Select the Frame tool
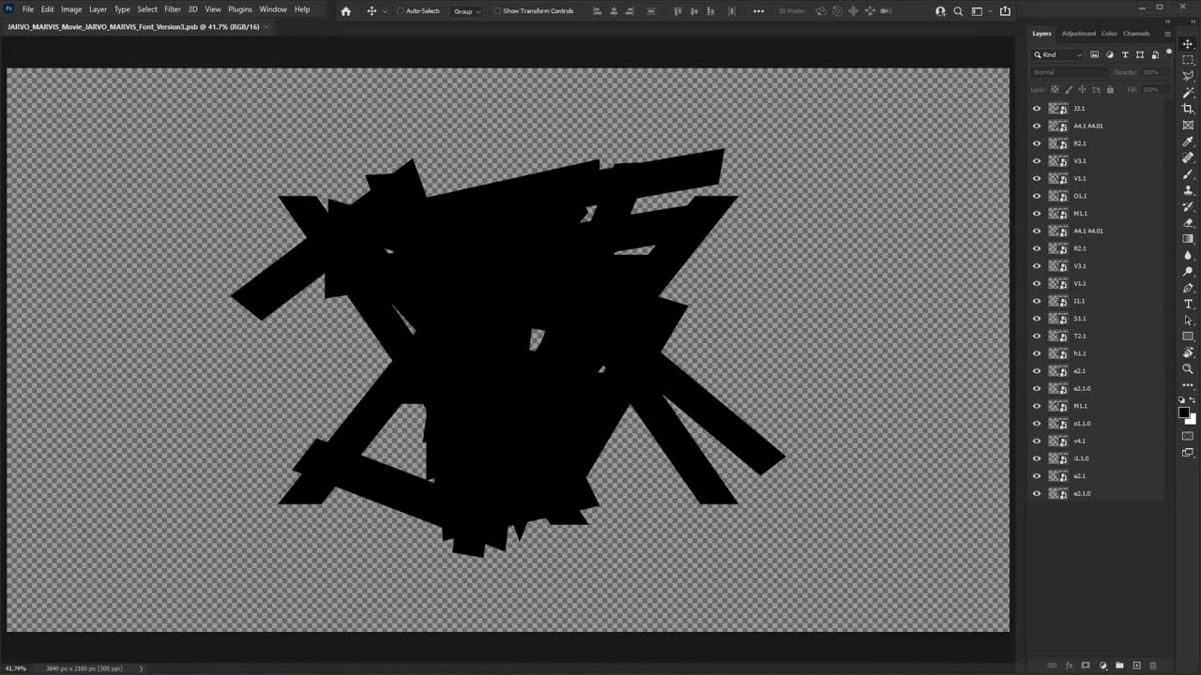Viewport: 1201px width, 675px height. pos(1188,125)
